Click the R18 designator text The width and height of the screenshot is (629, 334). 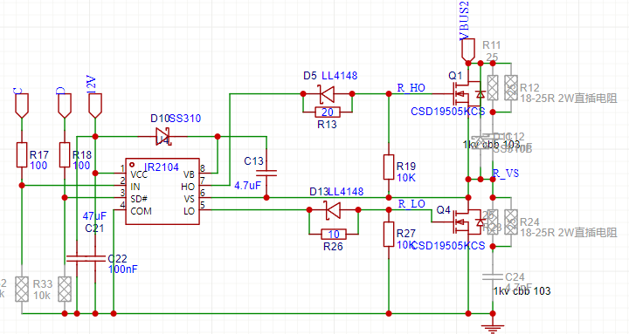(x=82, y=155)
